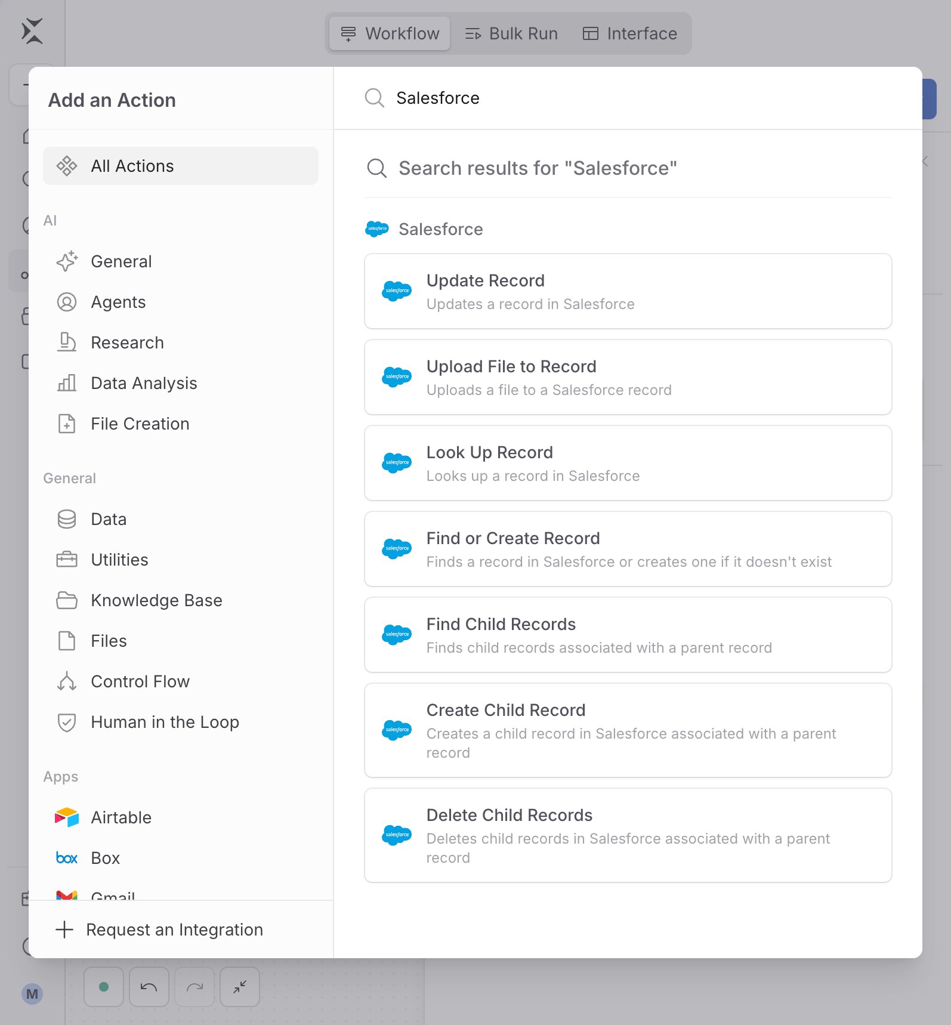Viewport: 951px width, 1025px height.
Task: Click the Utilities toolbox icon
Action: (67, 560)
